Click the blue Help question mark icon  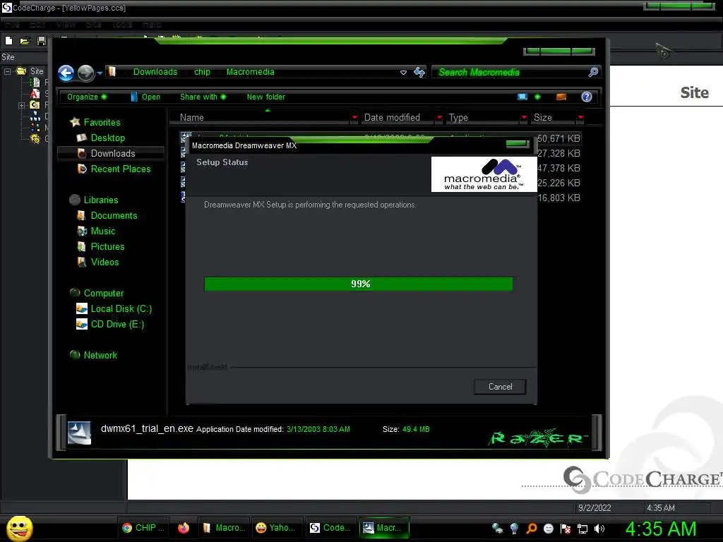pos(587,97)
